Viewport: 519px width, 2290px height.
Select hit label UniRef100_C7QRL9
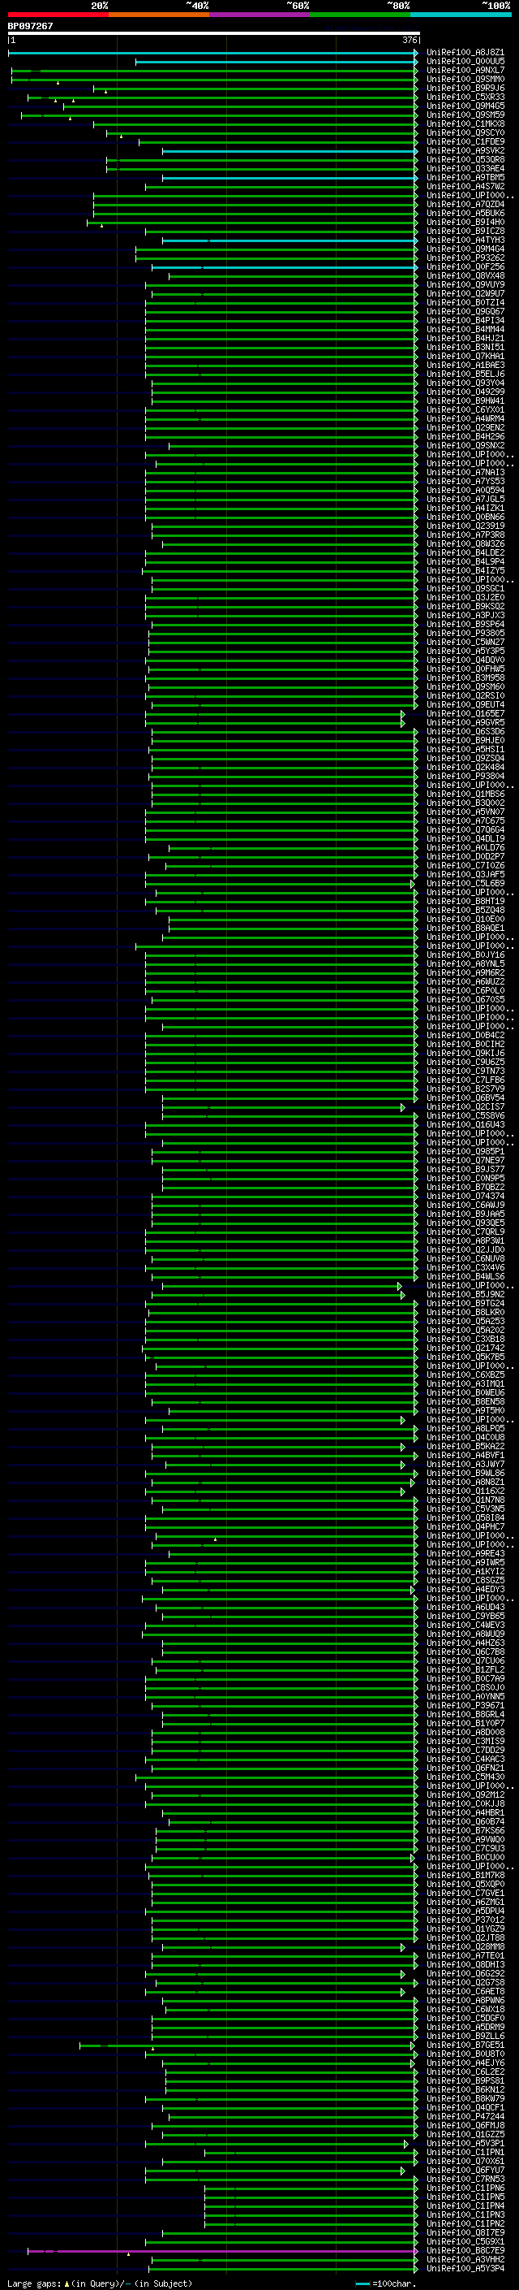pyautogui.click(x=465, y=1232)
